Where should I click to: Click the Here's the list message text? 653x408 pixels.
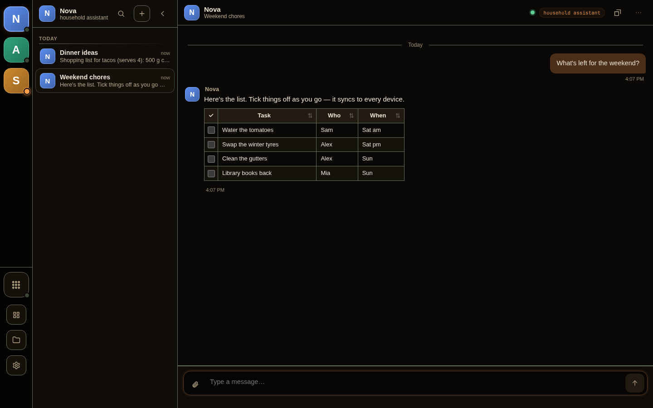tap(304, 99)
